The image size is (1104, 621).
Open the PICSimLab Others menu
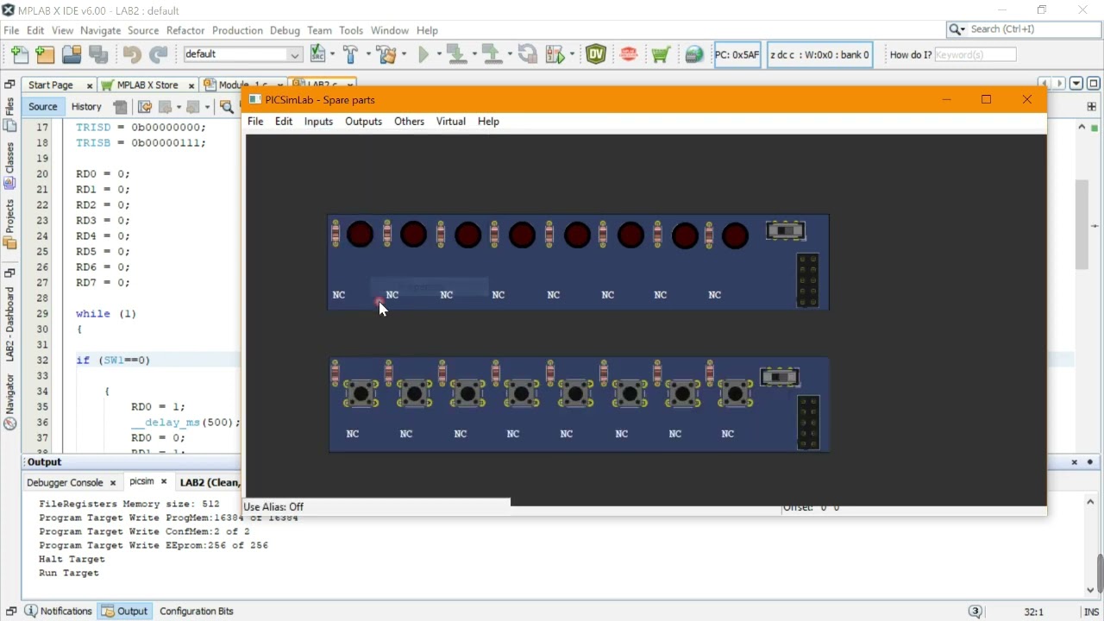click(409, 122)
